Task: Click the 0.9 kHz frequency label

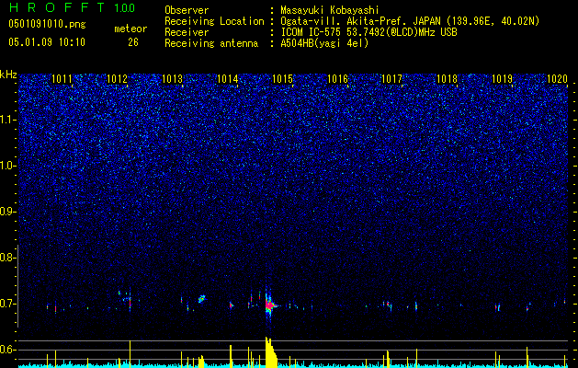Action: pos(7,212)
